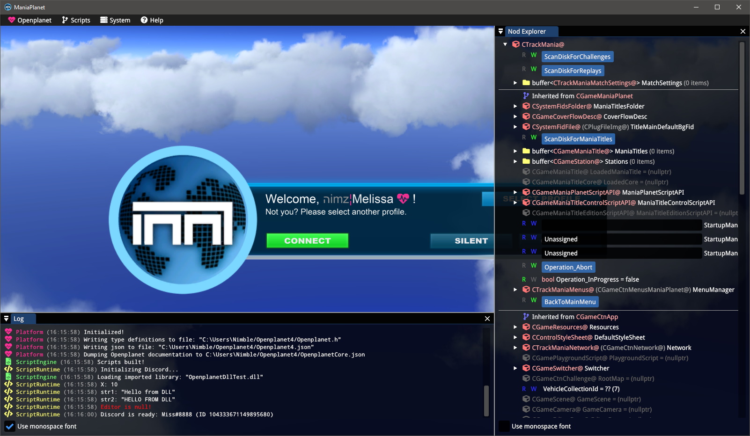Close the Log panel
Image resolution: width=750 pixels, height=436 pixels.
click(x=487, y=319)
